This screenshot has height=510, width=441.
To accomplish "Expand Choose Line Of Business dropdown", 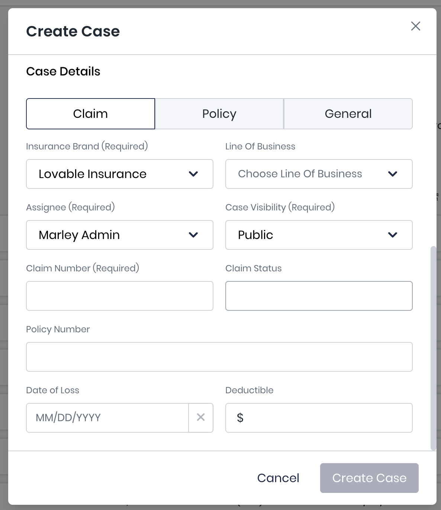I will pyautogui.click(x=305, y=174).
